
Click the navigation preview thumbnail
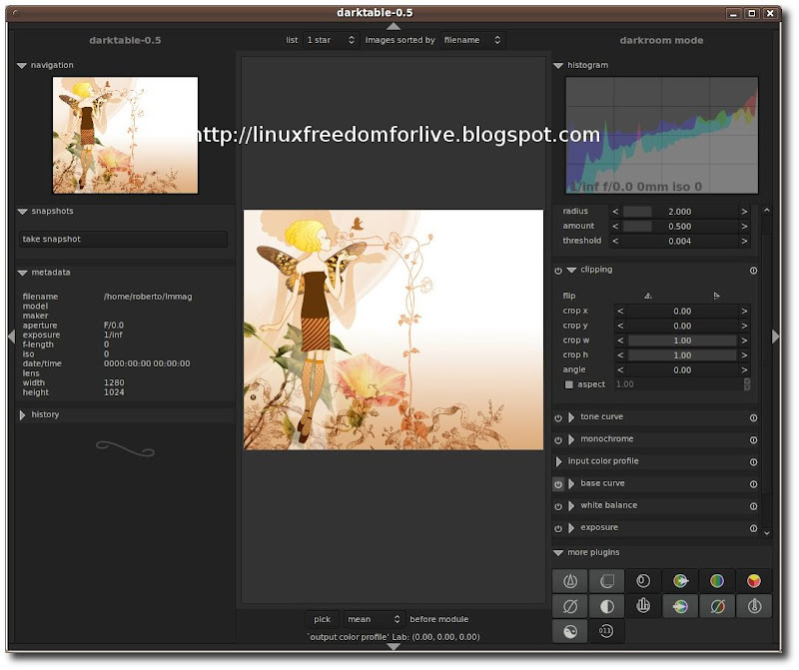(x=126, y=135)
